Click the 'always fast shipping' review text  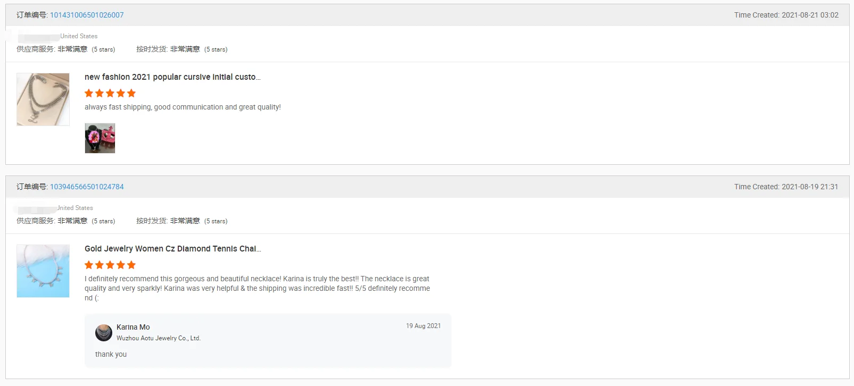[183, 107]
